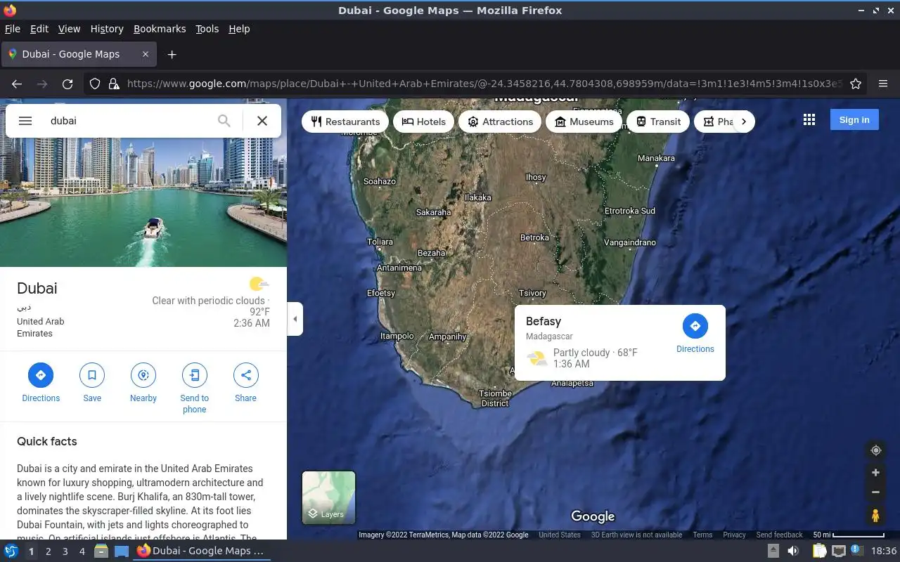900x562 pixels.
Task: Click the Quick facts heading
Action: coord(47,441)
